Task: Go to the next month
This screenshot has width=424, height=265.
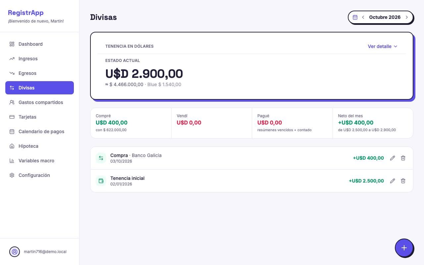Action: (407, 17)
